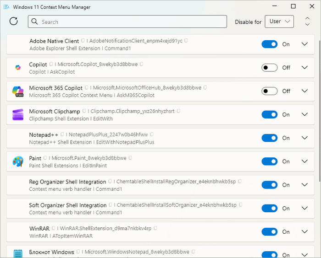Image resolution: width=321 pixels, height=258 pixels.
Task: Click 'Adobe Explorer Shell Extension | Command1' text
Action: coord(80,48)
